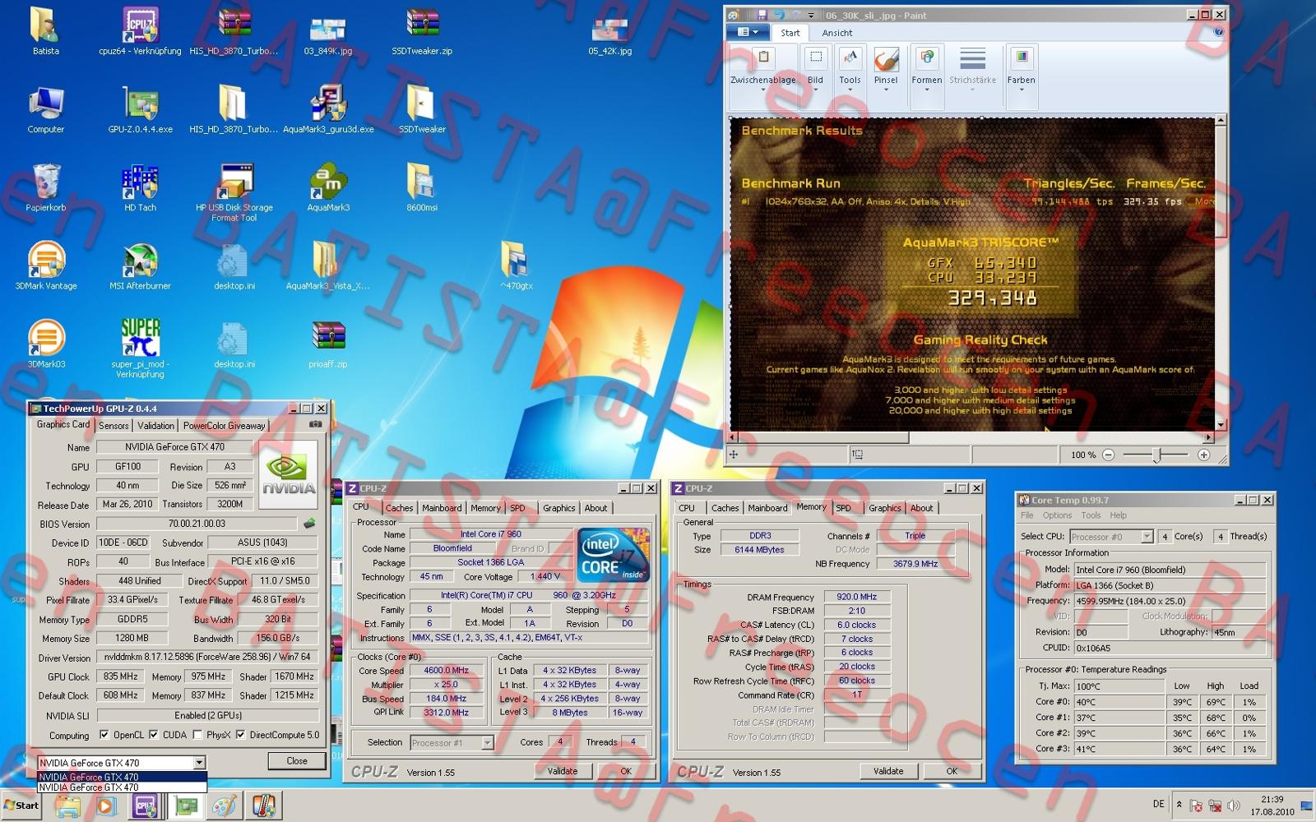Click the GPU-Z screenshot camera icon
Image resolution: width=1316 pixels, height=822 pixels.
[x=315, y=424]
